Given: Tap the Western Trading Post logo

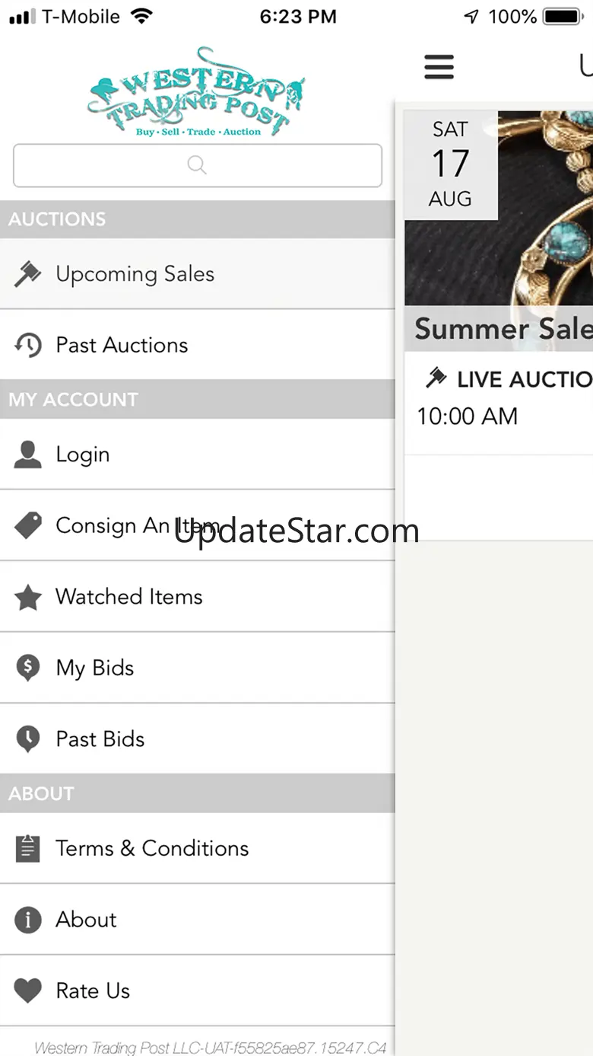Looking at the screenshot, I should pos(197,93).
